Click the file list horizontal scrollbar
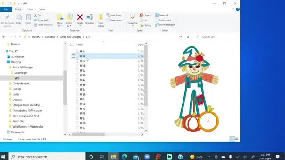This screenshot has height=160, width=285. [88, 134]
